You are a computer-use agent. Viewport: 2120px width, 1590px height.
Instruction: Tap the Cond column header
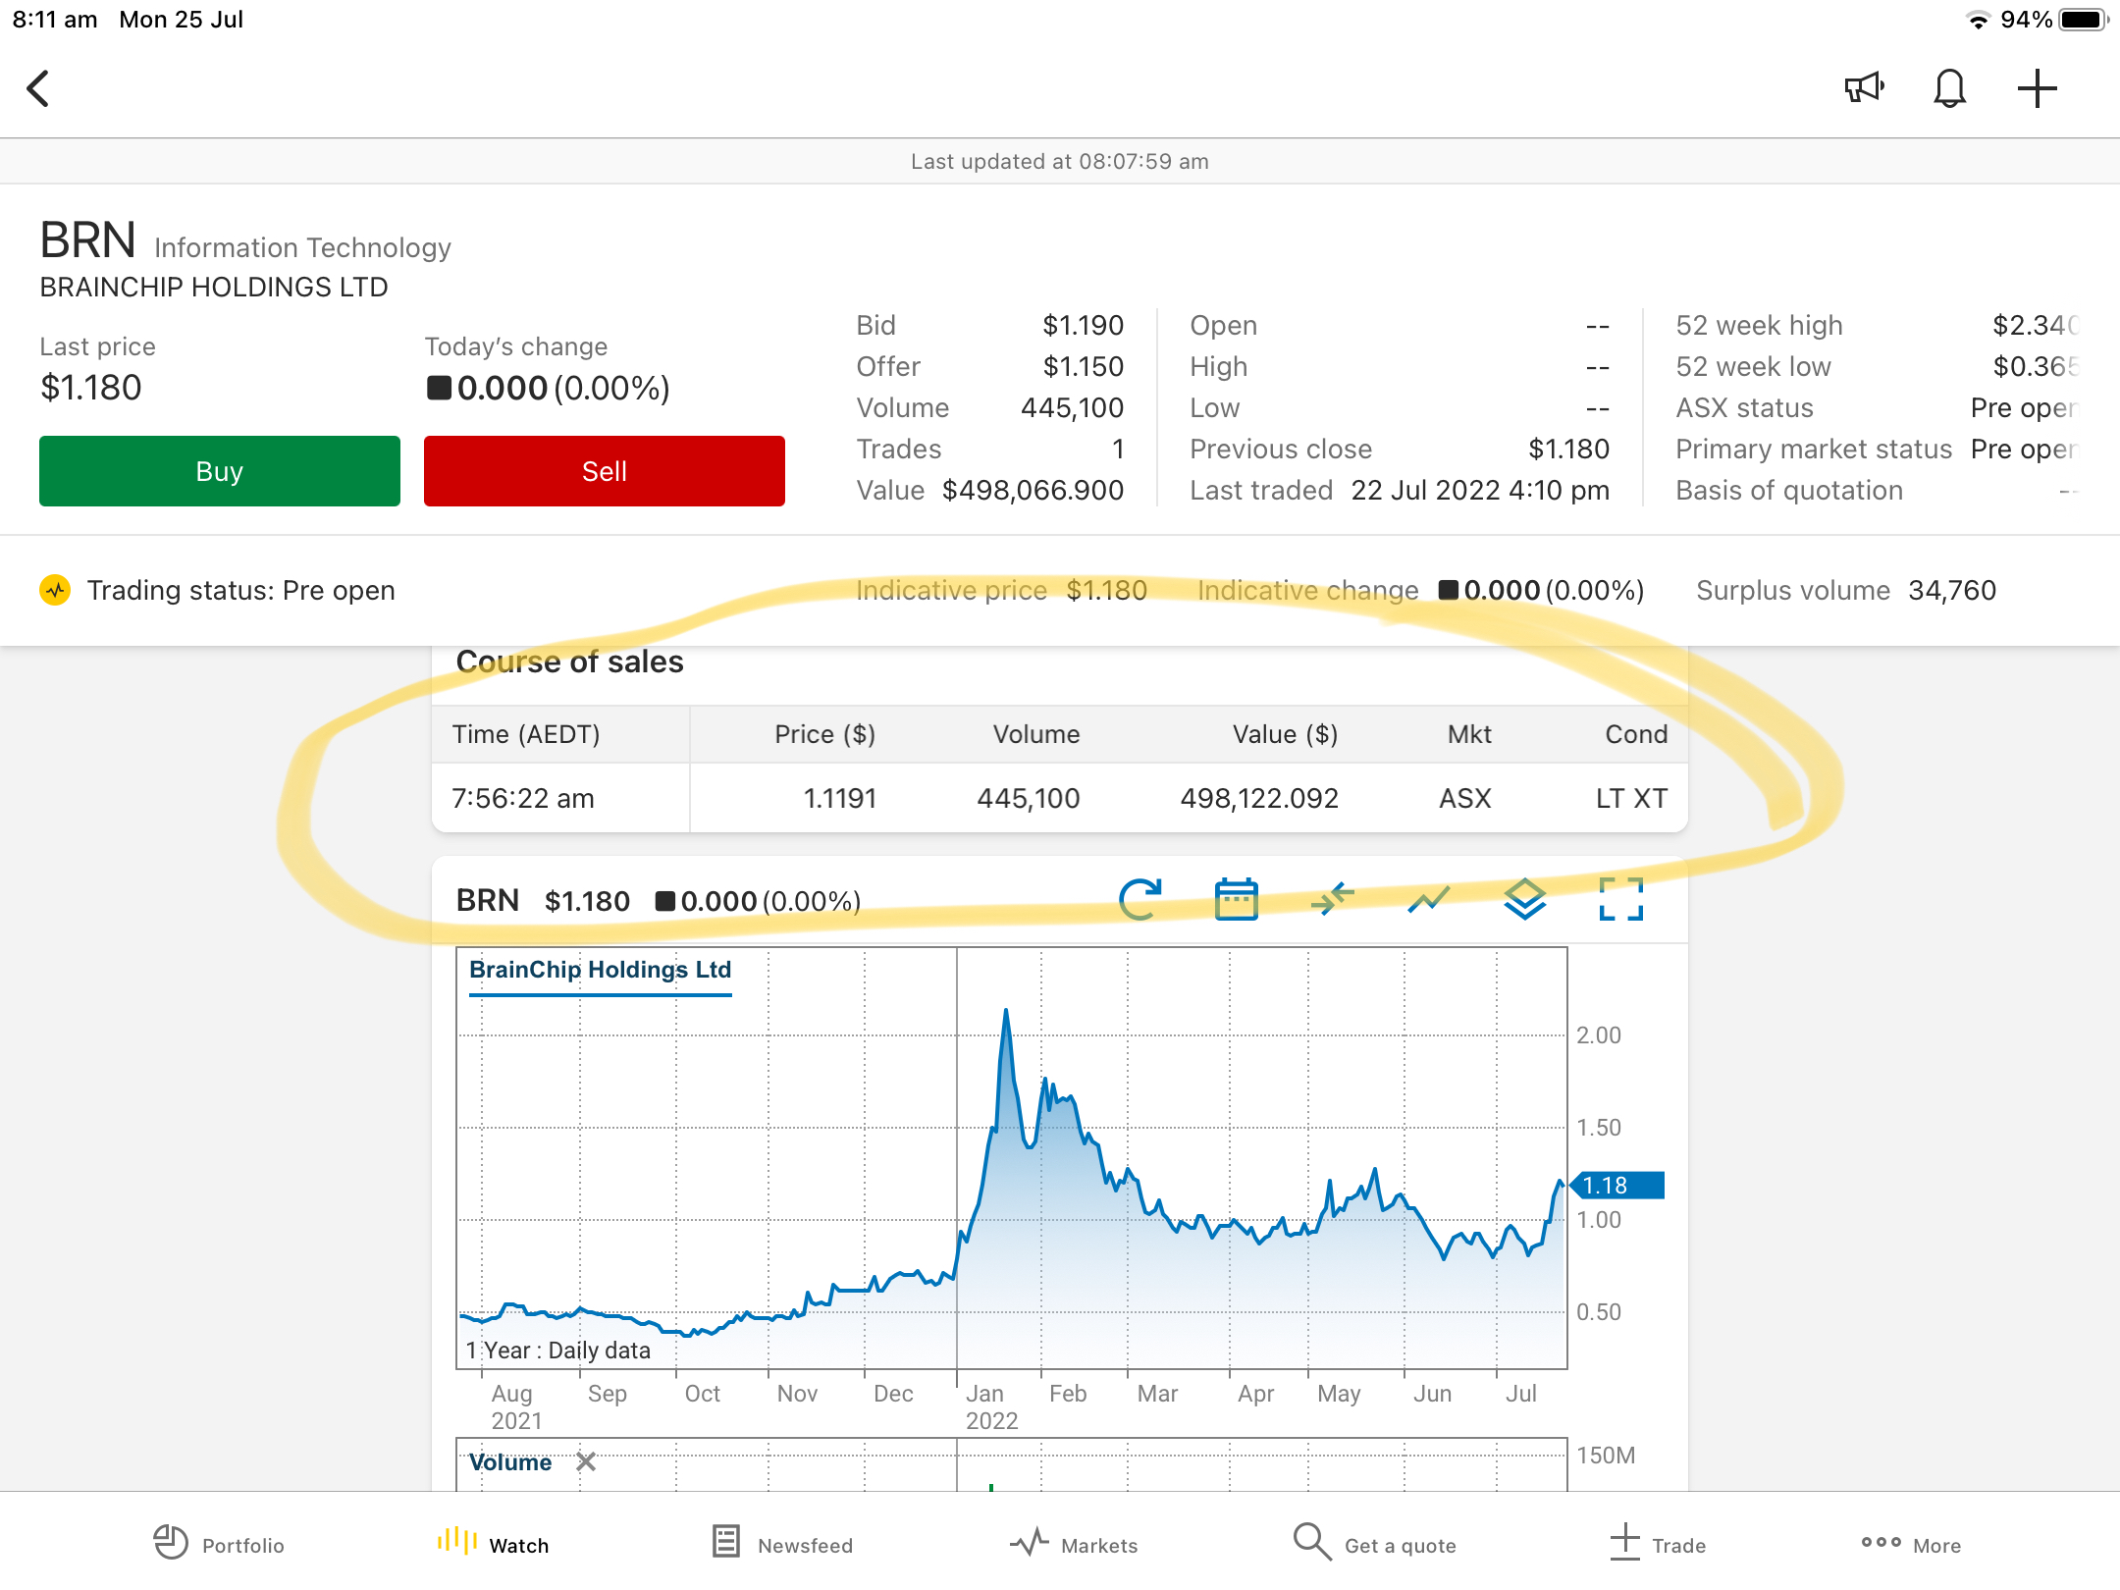pos(1636,734)
